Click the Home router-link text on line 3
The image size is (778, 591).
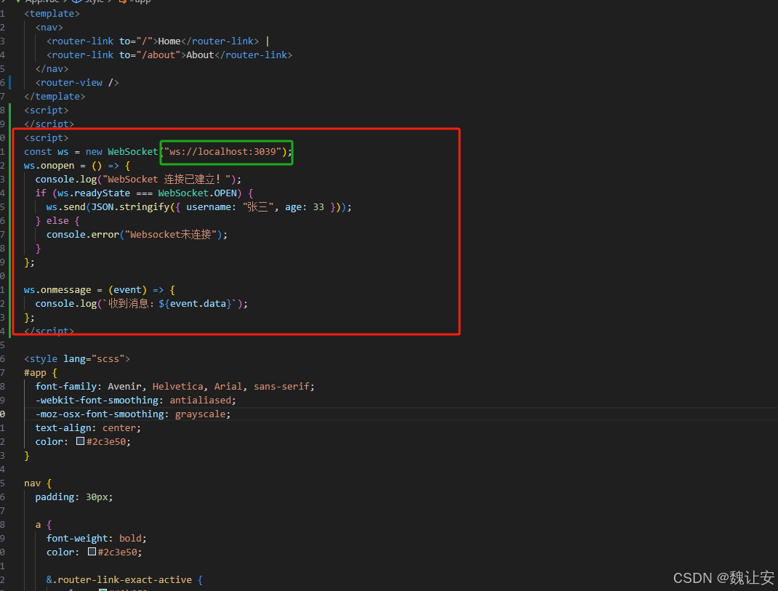(x=169, y=41)
